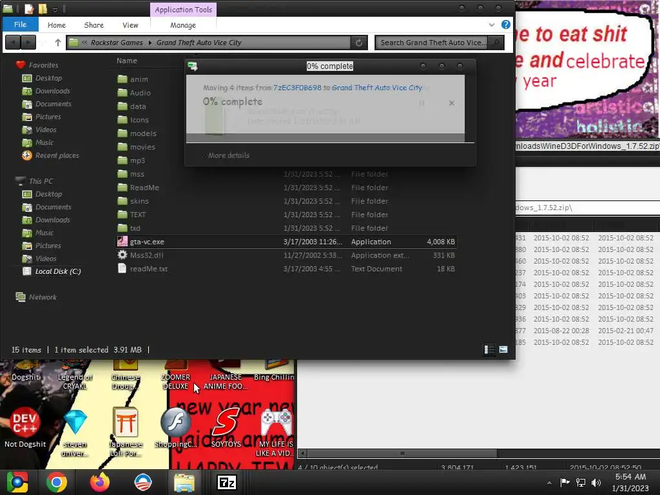Open Google Chrome from the taskbar
The height and width of the screenshot is (495, 660).
point(57,482)
